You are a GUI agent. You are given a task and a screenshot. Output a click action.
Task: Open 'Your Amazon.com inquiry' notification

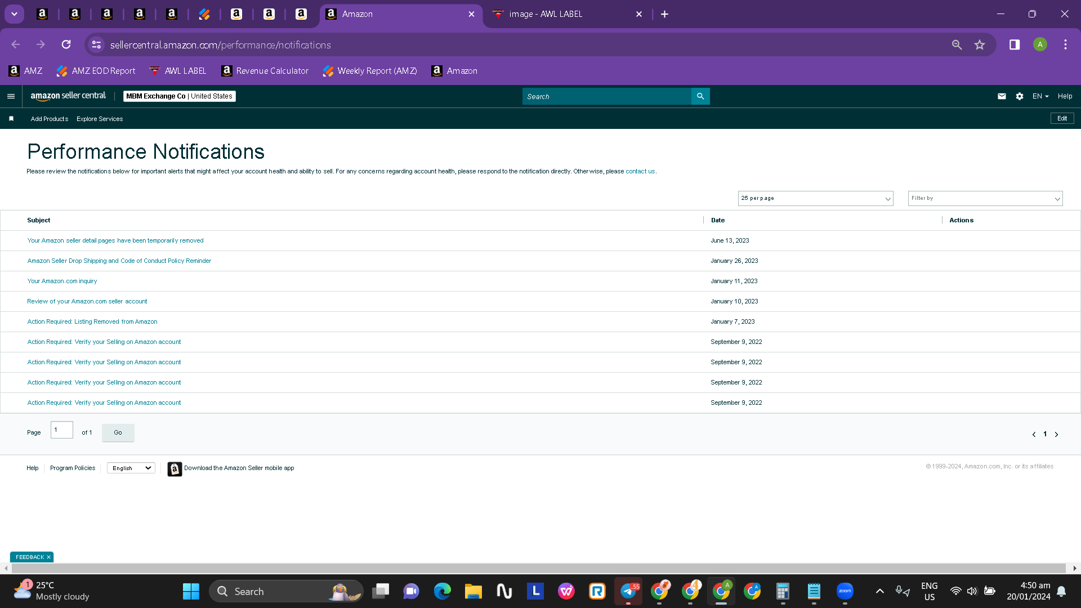62,281
